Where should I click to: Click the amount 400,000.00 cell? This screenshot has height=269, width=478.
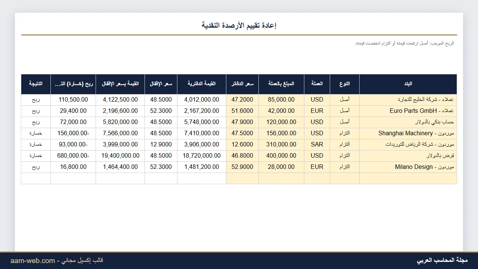click(282, 156)
